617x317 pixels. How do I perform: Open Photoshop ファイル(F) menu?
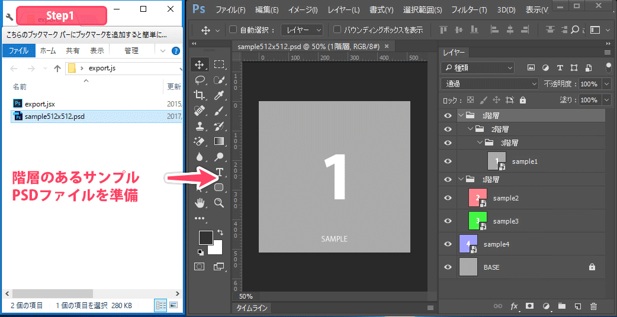(x=230, y=9)
